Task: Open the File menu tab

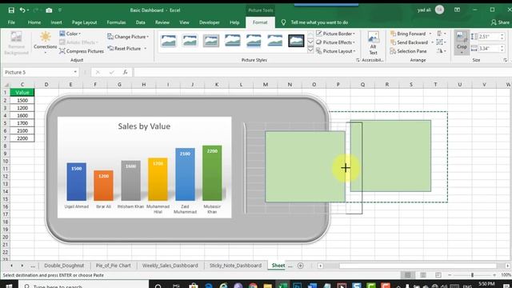Action: (x=11, y=22)
